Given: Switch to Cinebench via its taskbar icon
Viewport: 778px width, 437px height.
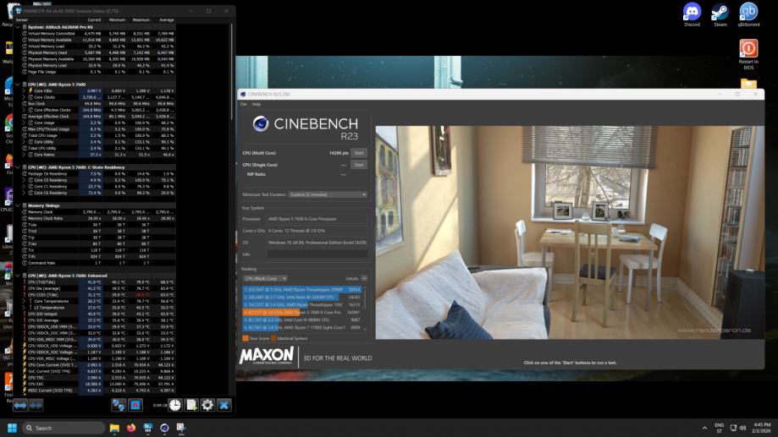Looking at the screenshot, I should click(x=164, y=428).
